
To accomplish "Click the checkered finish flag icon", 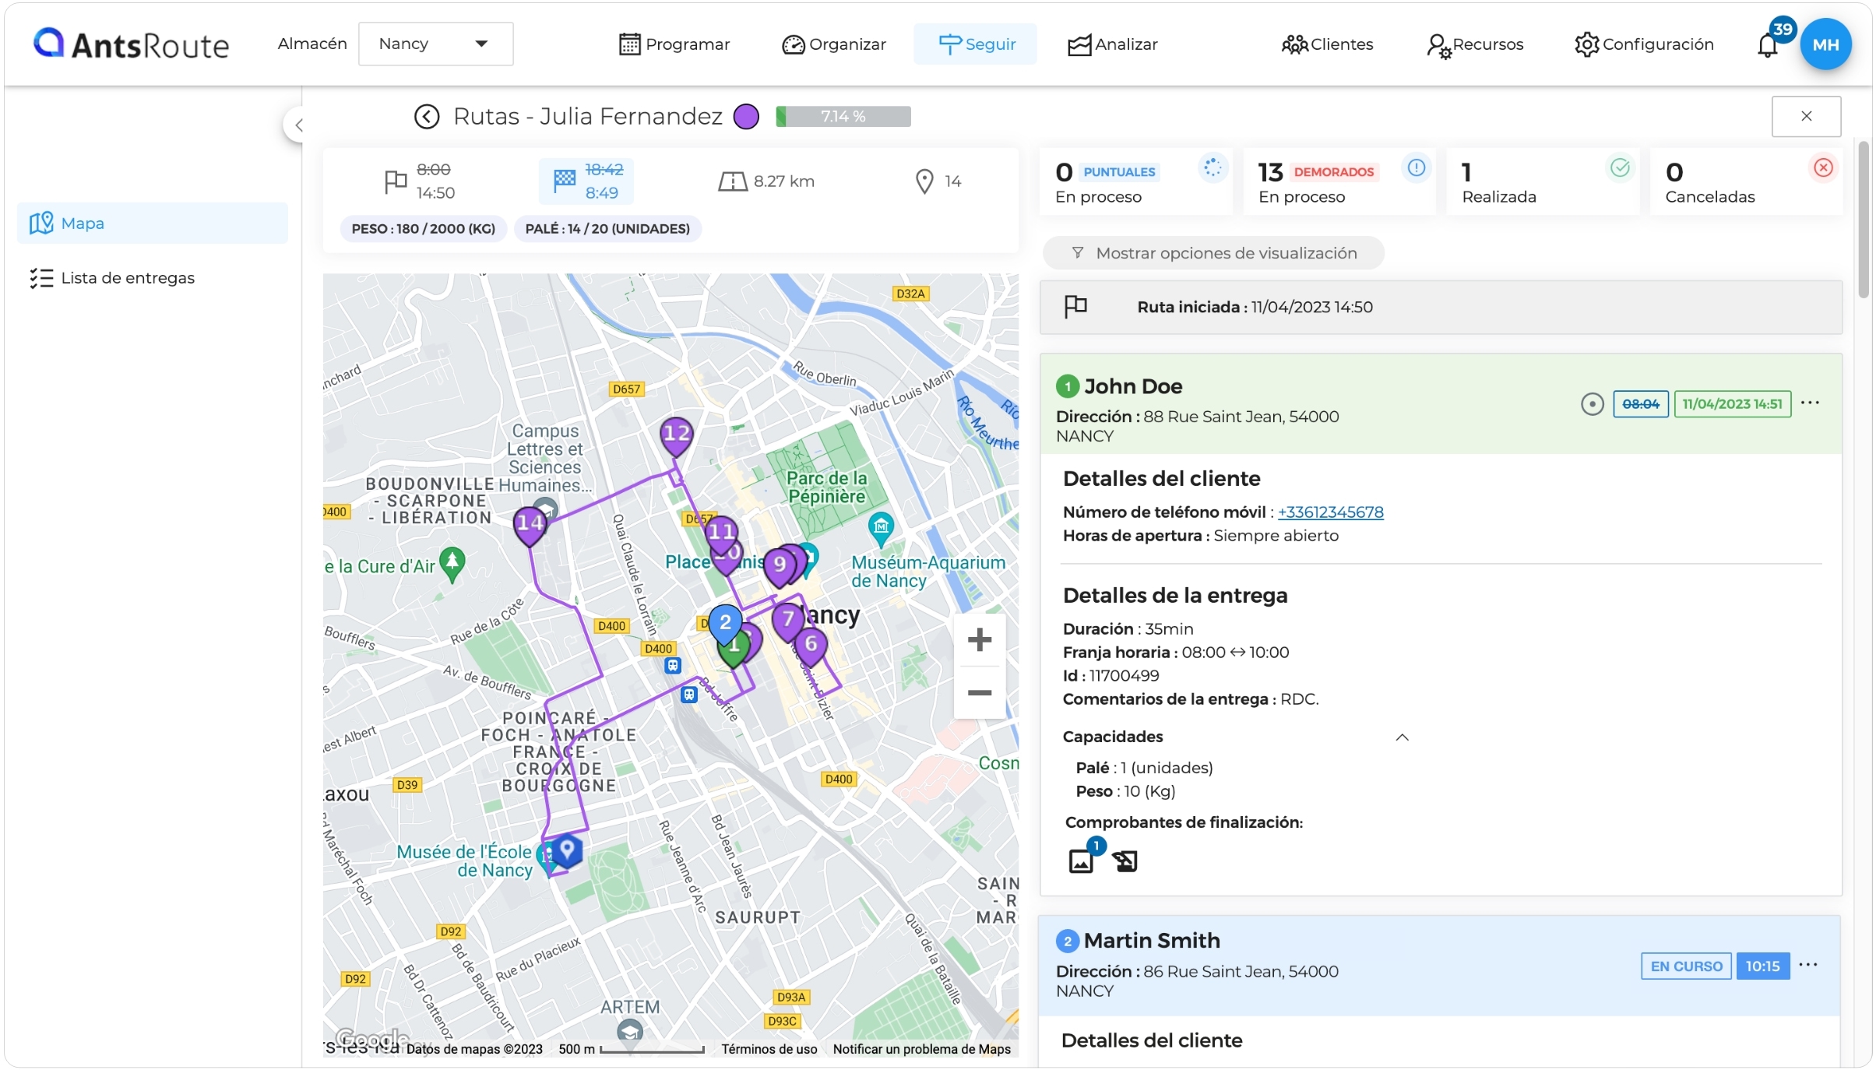I will pos(564,181).
